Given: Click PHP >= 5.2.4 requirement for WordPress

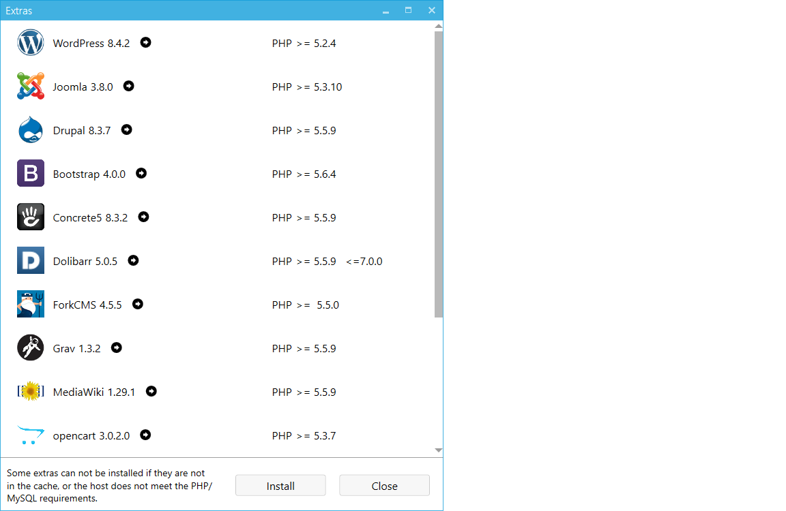Looking at the screenshot, I should [x=304, y=44].
